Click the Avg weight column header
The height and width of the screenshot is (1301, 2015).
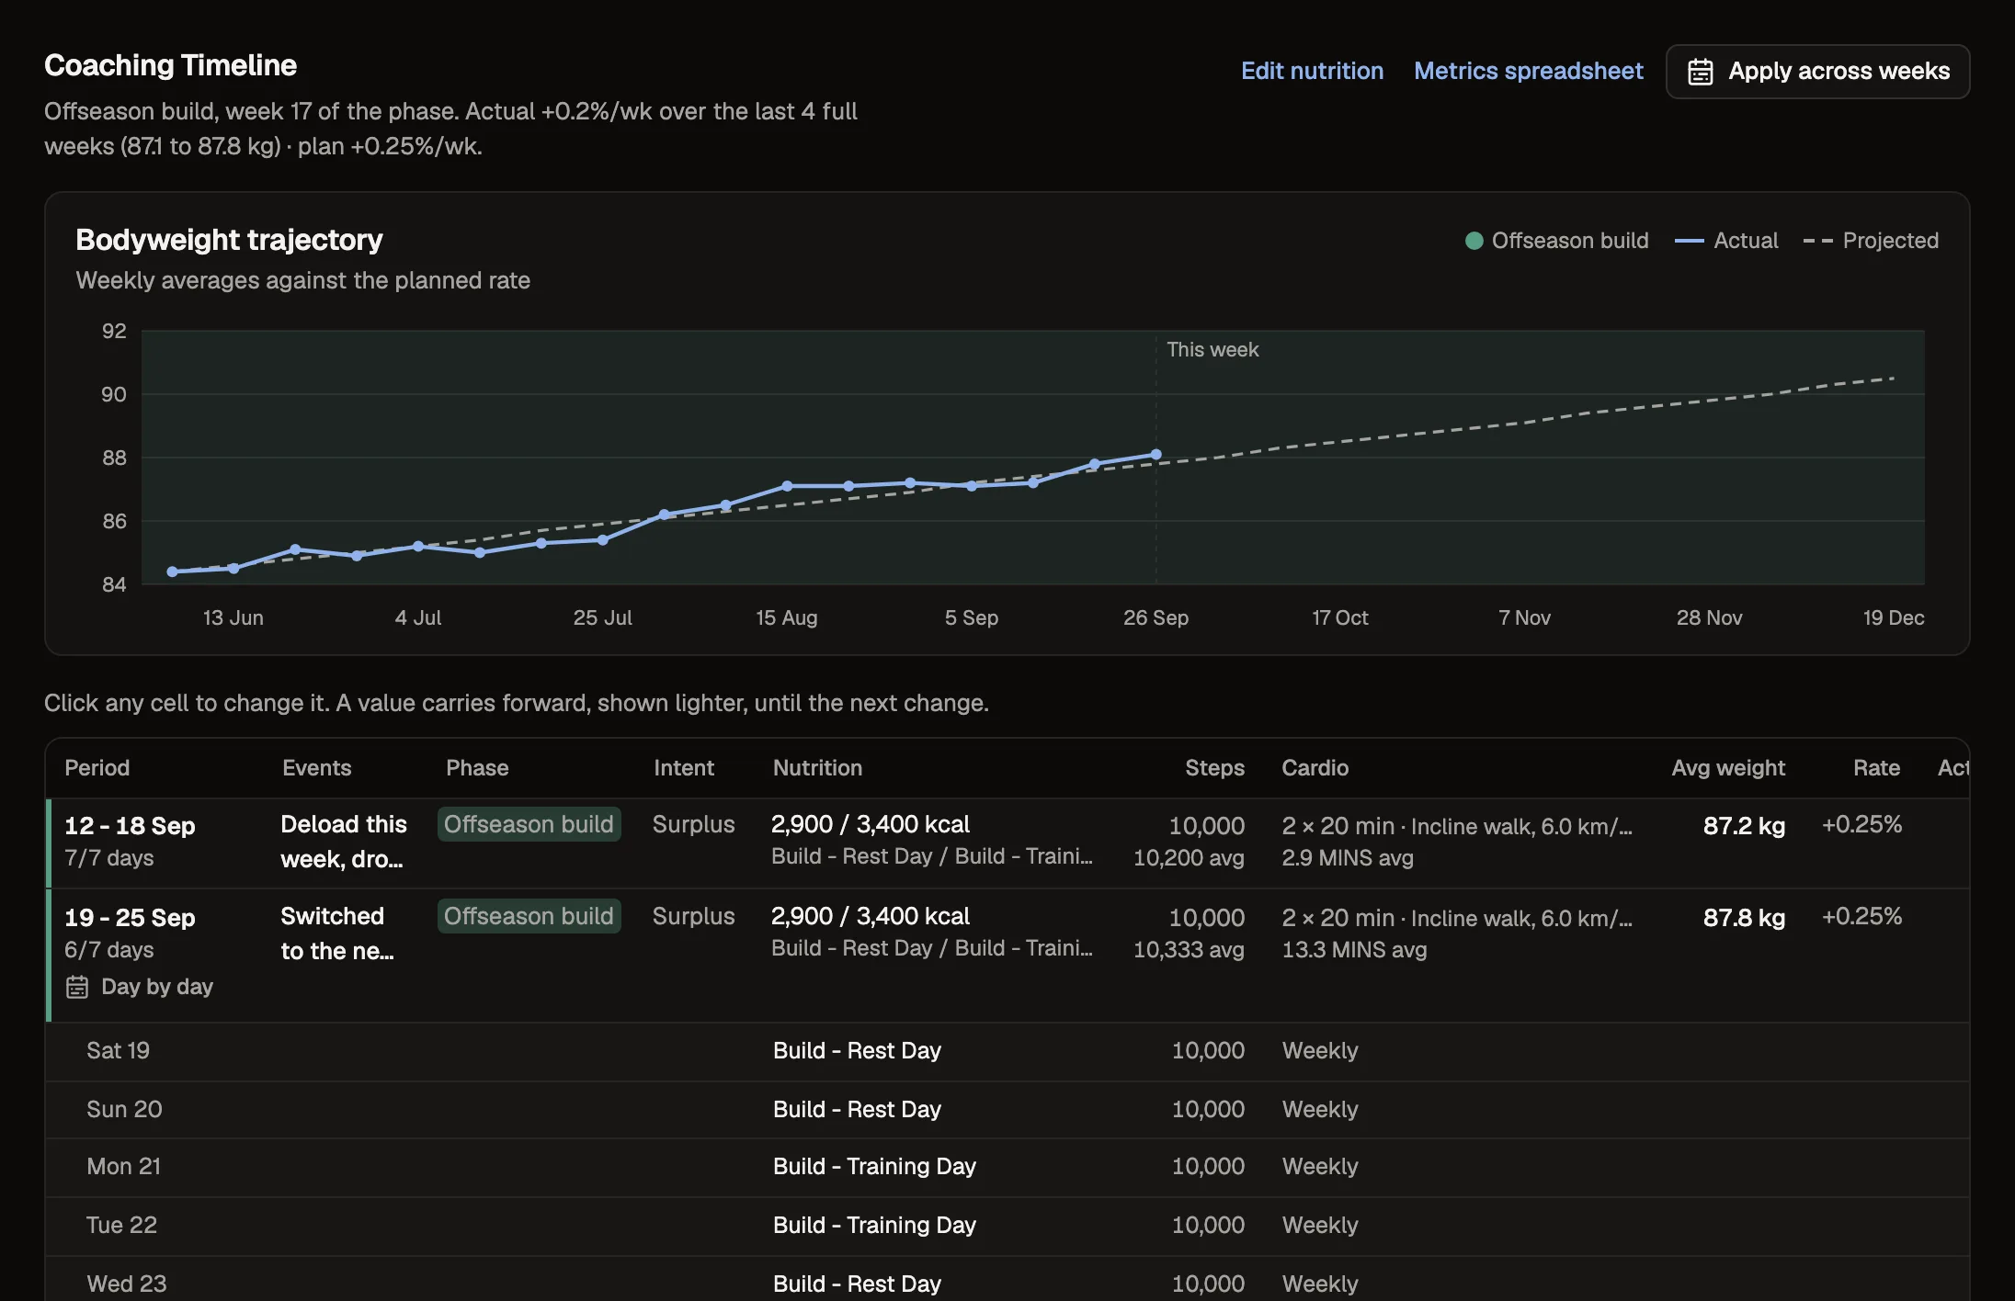1728,768
